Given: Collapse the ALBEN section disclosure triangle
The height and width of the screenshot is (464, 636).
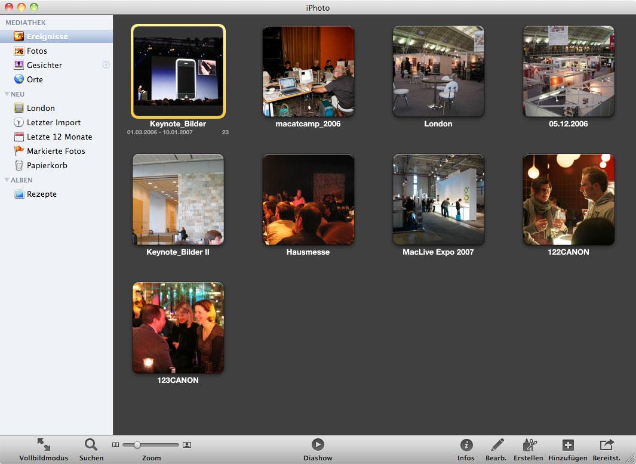Looking at the screenshot, I should [x=7, y=180].
